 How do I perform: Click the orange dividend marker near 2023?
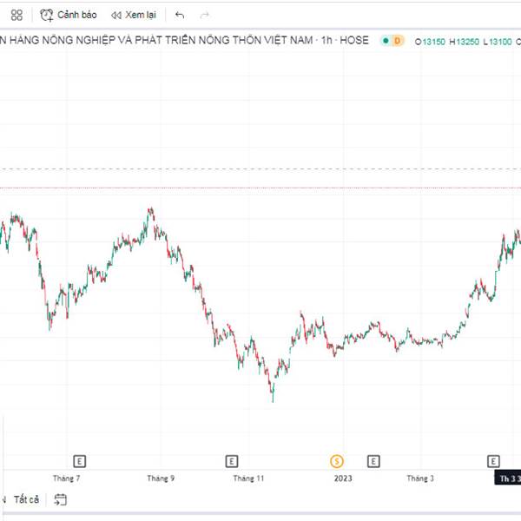(x=337, y=460)
